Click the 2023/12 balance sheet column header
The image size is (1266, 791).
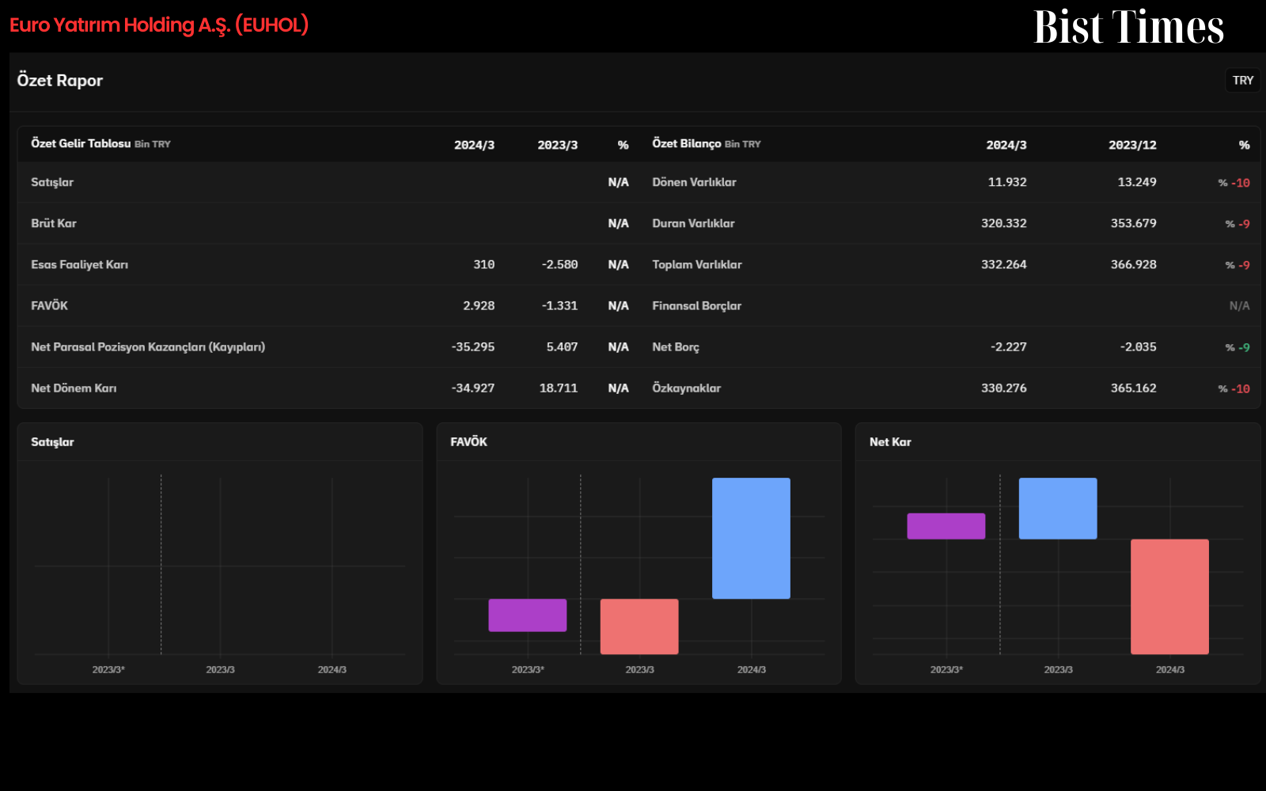pos(1132,145)
